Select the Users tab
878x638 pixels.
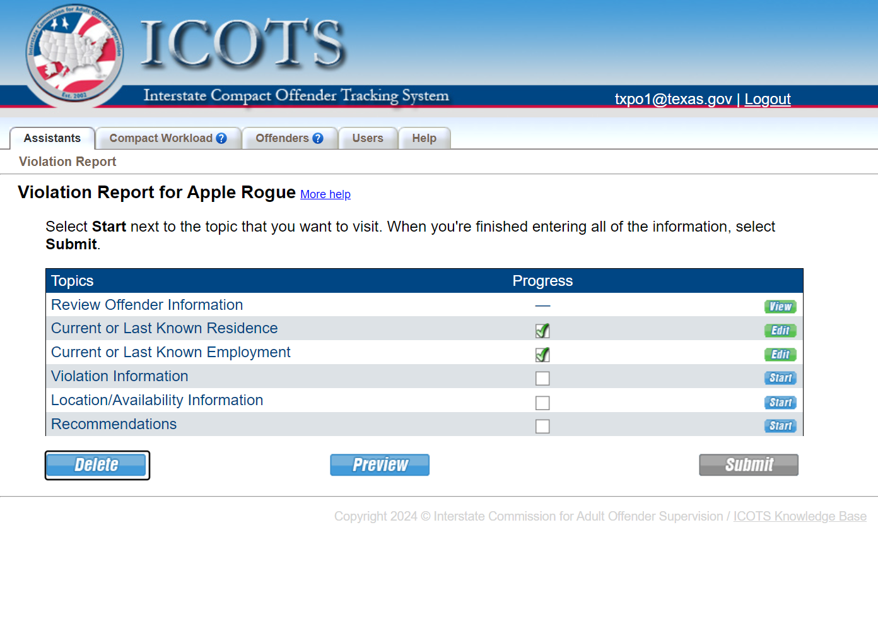click(368, 138)
